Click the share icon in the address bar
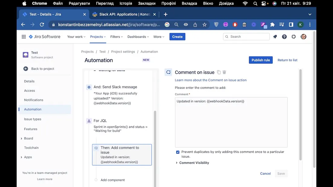 (x=195, y=24)
